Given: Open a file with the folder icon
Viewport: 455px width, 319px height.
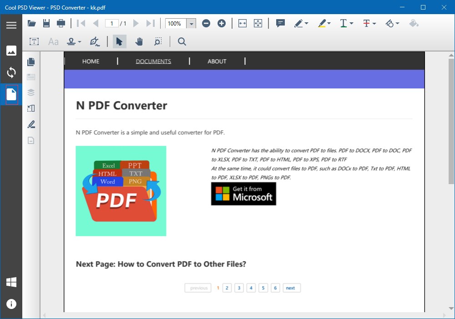Looking at the screenshot, I should (x=32, y=23).
